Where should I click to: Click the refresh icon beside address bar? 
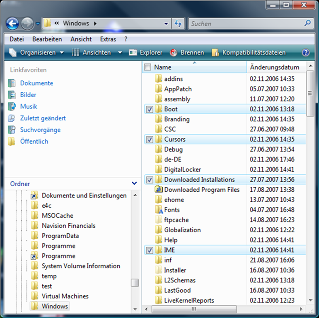click(x=178, y=24)
